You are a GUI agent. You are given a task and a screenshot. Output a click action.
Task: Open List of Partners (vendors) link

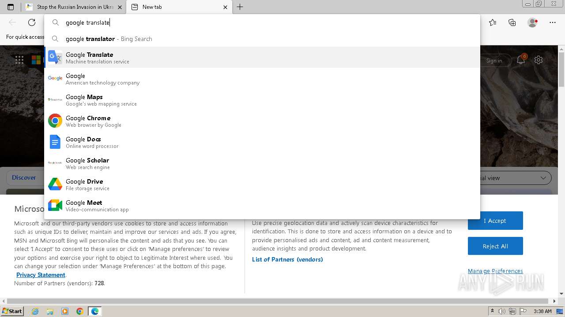[x=287, y=259]
